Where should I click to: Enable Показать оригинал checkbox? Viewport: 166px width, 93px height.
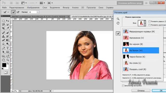coord(149,25)
